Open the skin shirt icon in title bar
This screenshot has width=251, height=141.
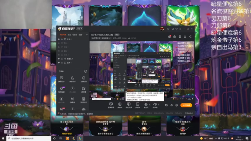tap(176, 29)
